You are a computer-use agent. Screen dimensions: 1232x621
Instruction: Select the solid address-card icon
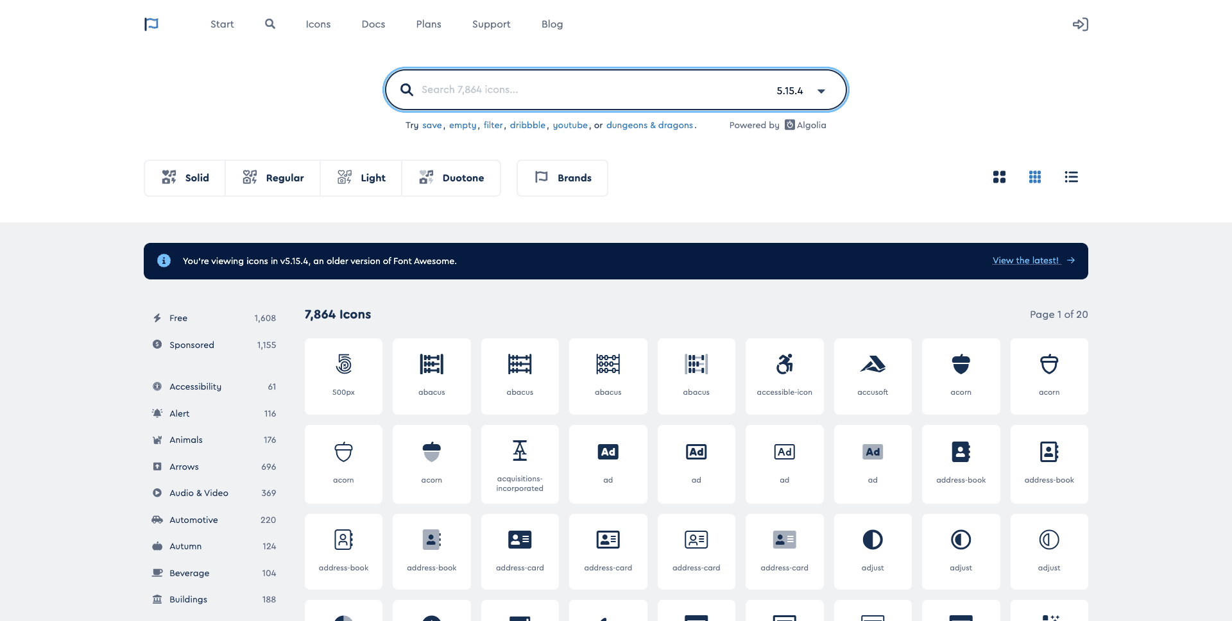pos(520,552)
